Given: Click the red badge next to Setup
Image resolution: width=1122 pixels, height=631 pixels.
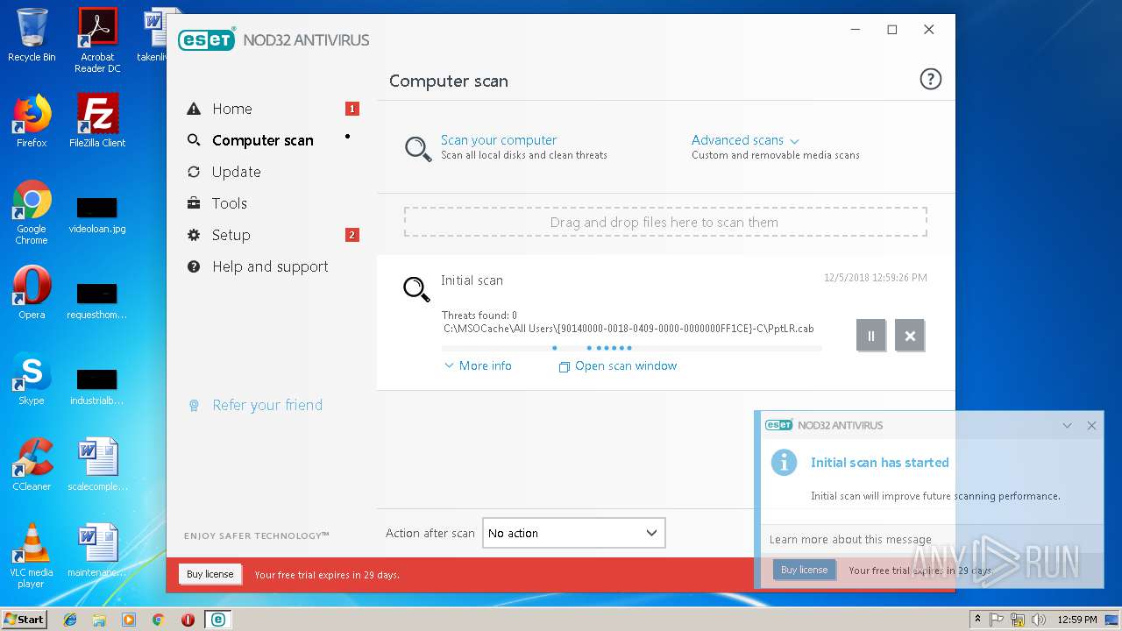Looking at the screenshot, I should click(352, 235).
